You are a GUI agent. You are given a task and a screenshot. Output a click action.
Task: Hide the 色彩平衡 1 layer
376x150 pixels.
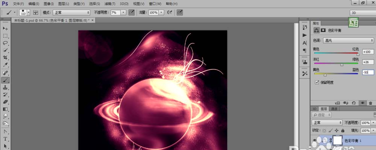pos(314,141)
